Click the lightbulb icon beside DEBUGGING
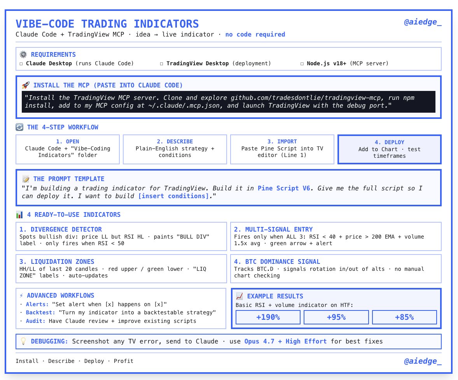The height and width of the screenshot is (380, 458). click(x=23, y=341)
